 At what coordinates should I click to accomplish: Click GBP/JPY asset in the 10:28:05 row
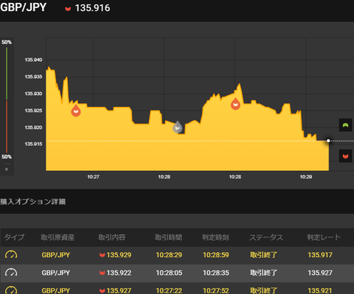(56, 273)
